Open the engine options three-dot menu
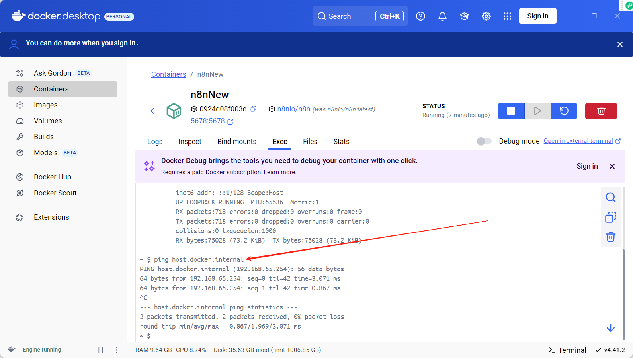The height and width of the screenshot is (358, 633). click(117, 350)
